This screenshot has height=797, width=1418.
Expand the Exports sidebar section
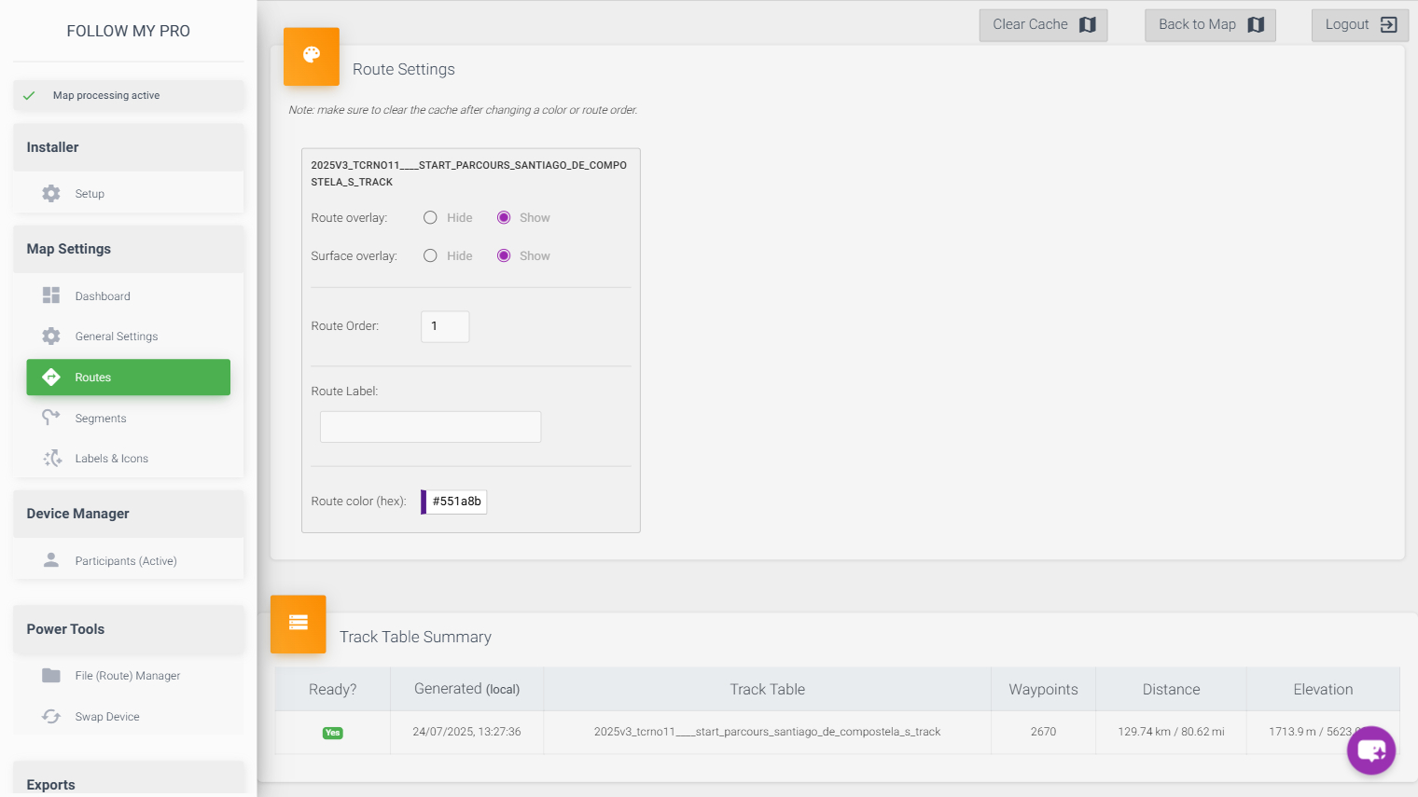coord(129,784)
